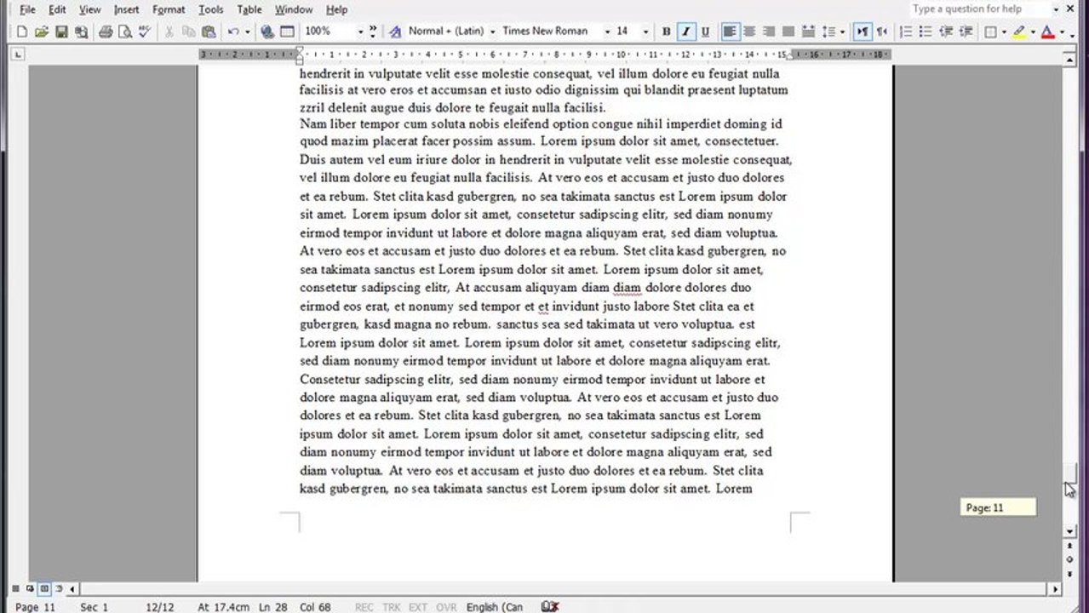Open the Insert menu
Viewport: 1089px width, 613px height.
tap(126, 9)
